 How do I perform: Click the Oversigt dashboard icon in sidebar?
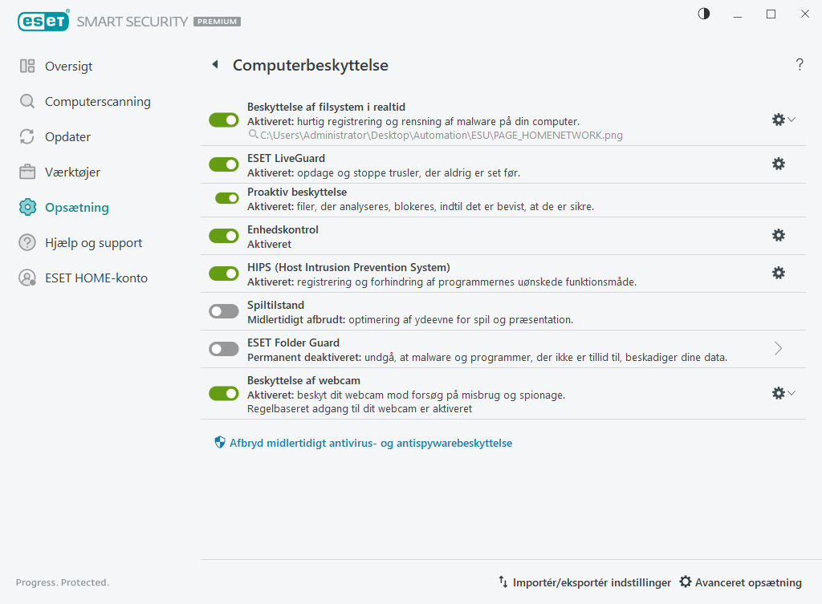[27, 67]
